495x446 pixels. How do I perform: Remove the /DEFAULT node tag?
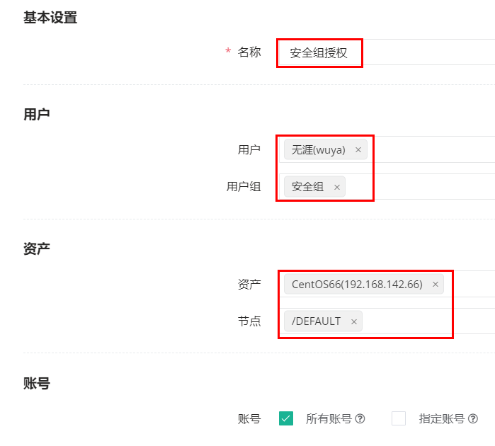(354, 321)
